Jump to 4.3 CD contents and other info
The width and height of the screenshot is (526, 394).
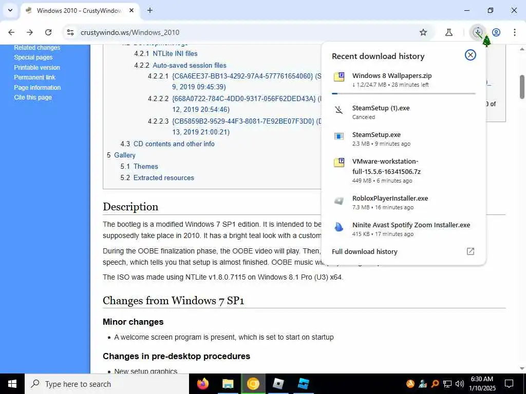pos(167,144)
